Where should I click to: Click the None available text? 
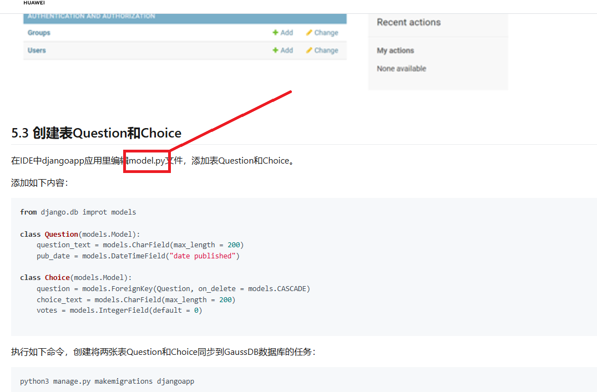click(401, 69)
